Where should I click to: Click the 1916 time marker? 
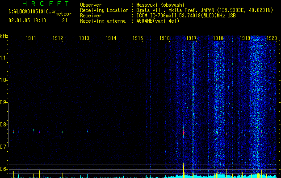[164, 38]
